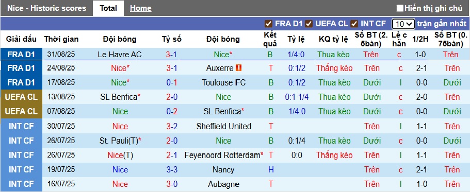Open the Aubagne team link
Screen dimensions: 470x192
coord(223,184)
